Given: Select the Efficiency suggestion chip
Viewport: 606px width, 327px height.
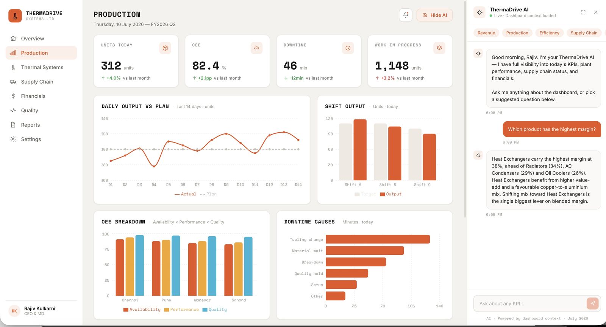Looking at the screenshot, I should [549, 33].
